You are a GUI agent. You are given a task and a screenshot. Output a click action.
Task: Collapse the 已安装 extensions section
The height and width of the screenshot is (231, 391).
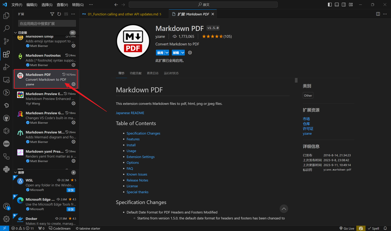(x=15, y=33)
